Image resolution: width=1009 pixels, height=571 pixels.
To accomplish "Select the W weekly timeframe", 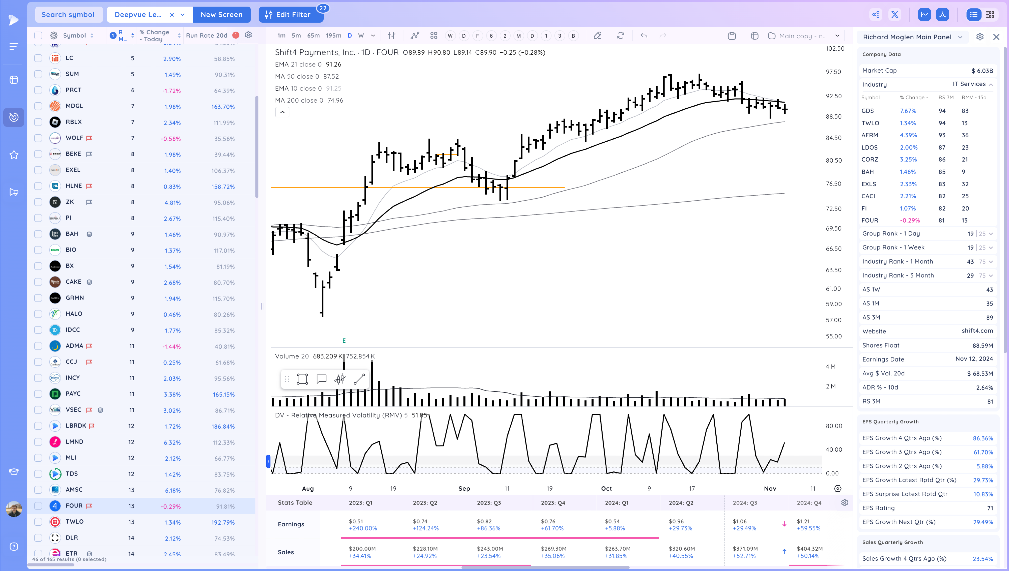I will click(x=361, y=36).
